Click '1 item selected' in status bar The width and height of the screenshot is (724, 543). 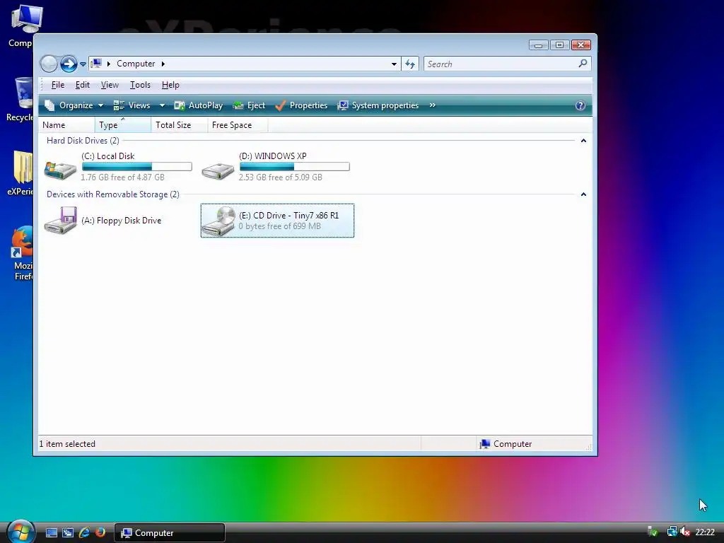[67, 444]
